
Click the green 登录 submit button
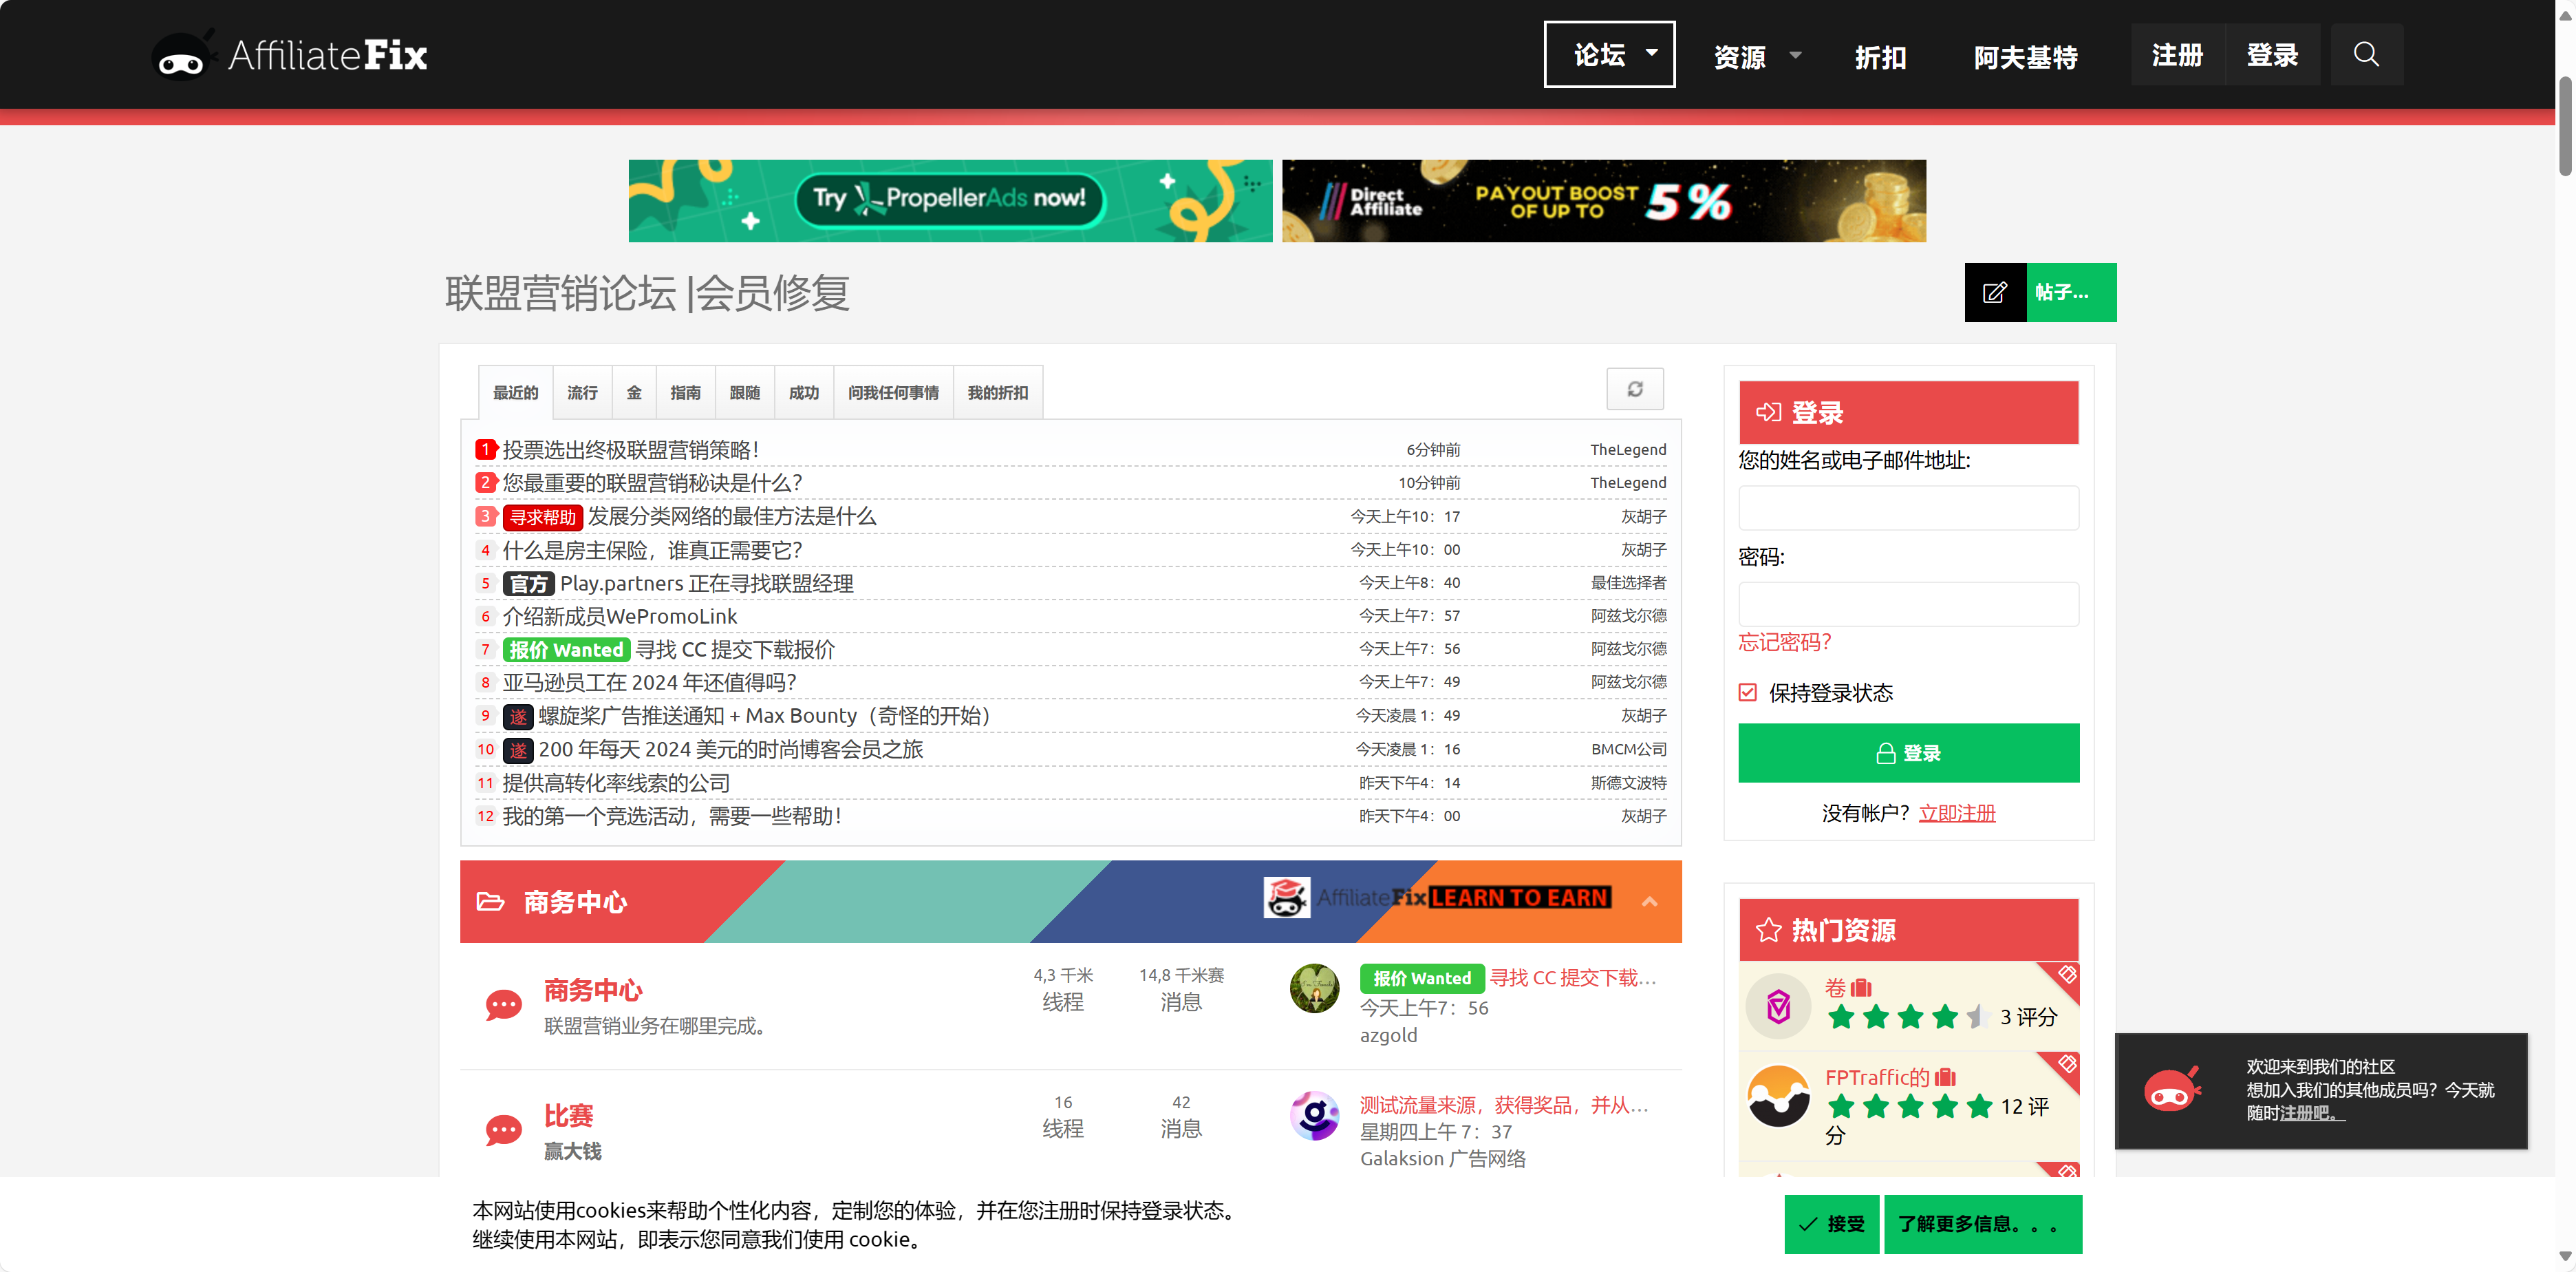click(x=1908, y=752)
